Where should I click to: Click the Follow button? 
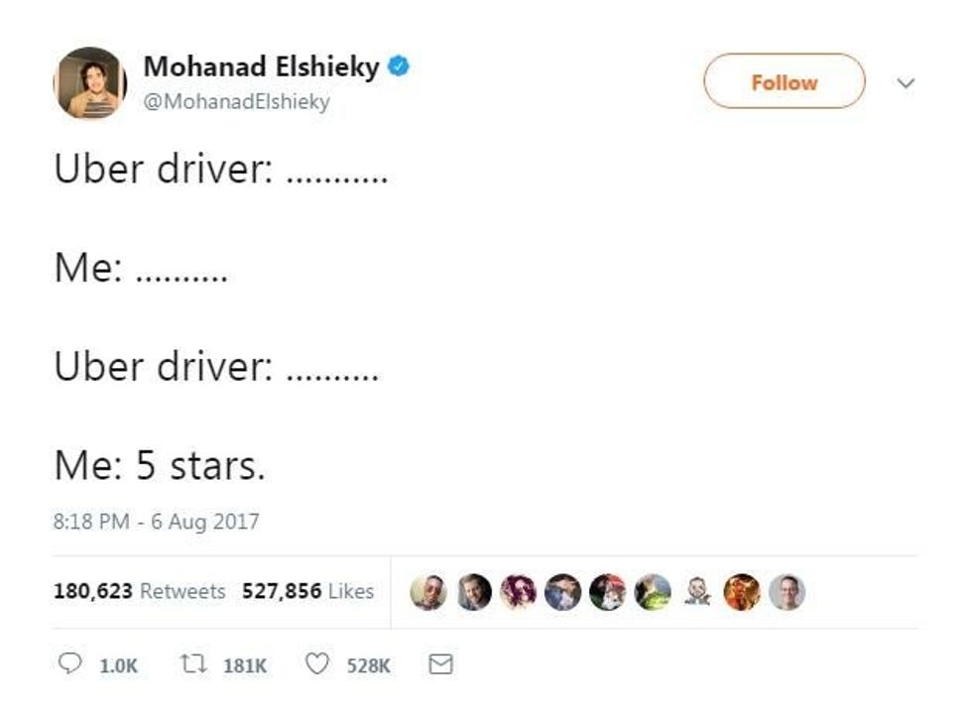coord(784,82)
